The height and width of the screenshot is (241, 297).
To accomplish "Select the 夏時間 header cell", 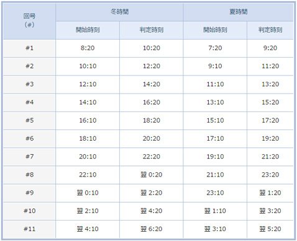I will [238, 12].
